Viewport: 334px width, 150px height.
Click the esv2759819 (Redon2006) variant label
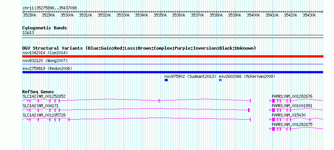click(47, 68)
